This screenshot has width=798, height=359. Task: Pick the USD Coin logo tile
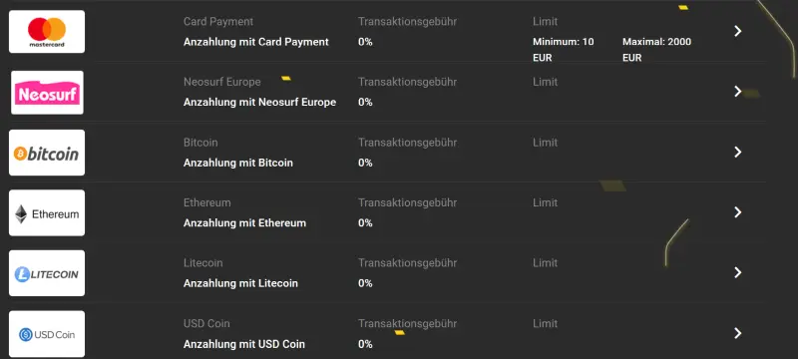click(47, 334)
